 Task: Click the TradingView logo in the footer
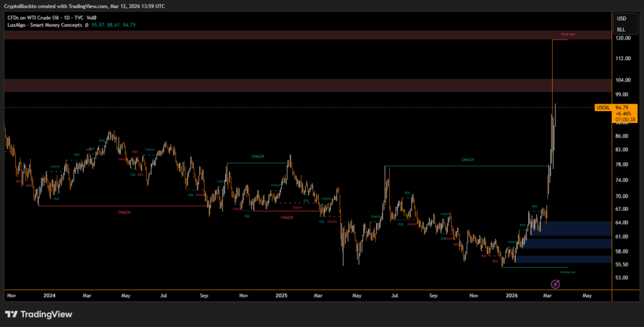[x=38, y=314]
